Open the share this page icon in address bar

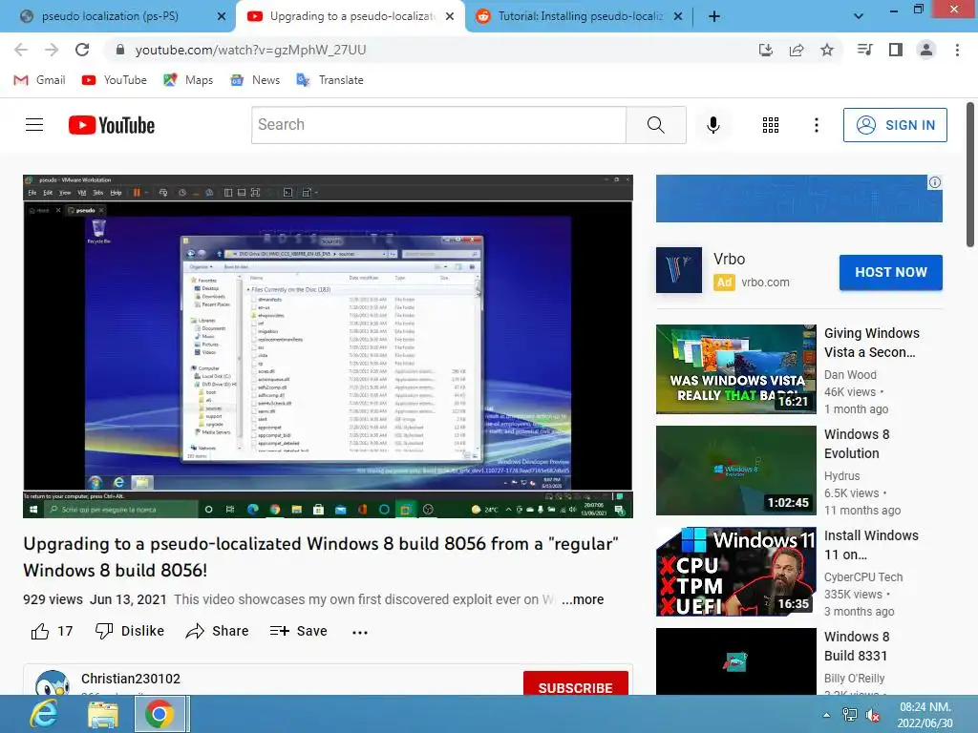(797, 50)
